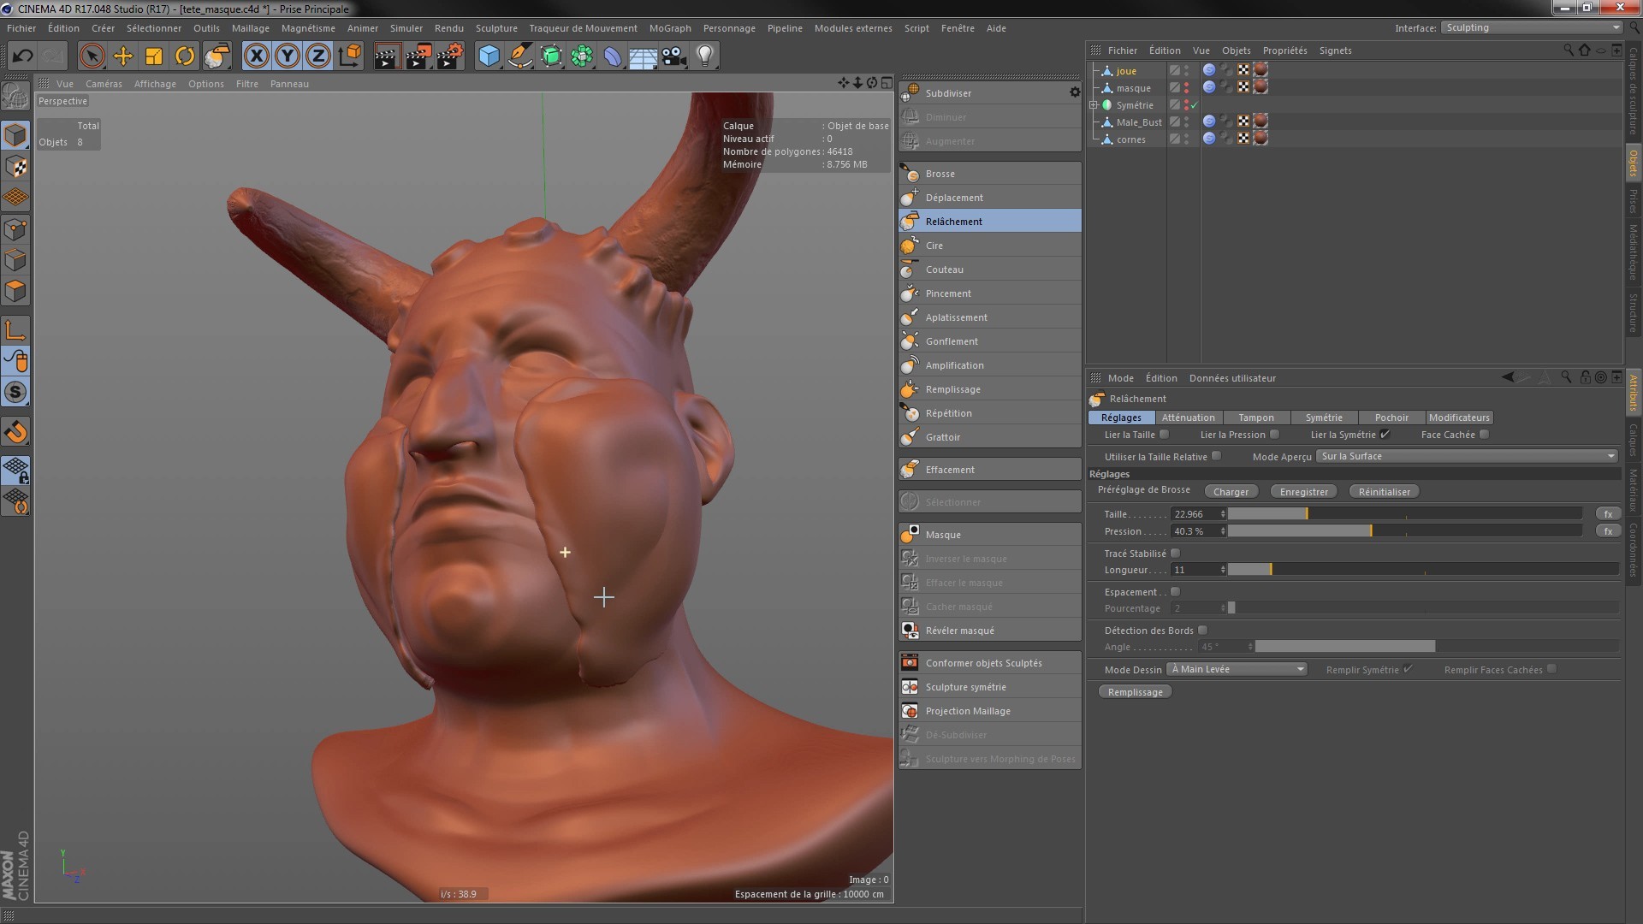Image resolution: width=1643 pixels, height=924 pixels.
Task: Expand the Symétrie object tree
Action: coord(1094,105)
